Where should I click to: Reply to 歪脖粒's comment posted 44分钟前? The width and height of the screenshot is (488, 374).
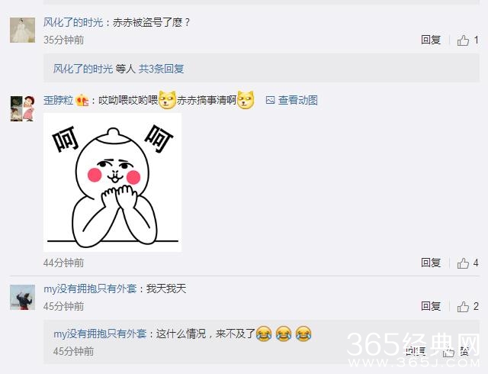(x=431, y=263)
